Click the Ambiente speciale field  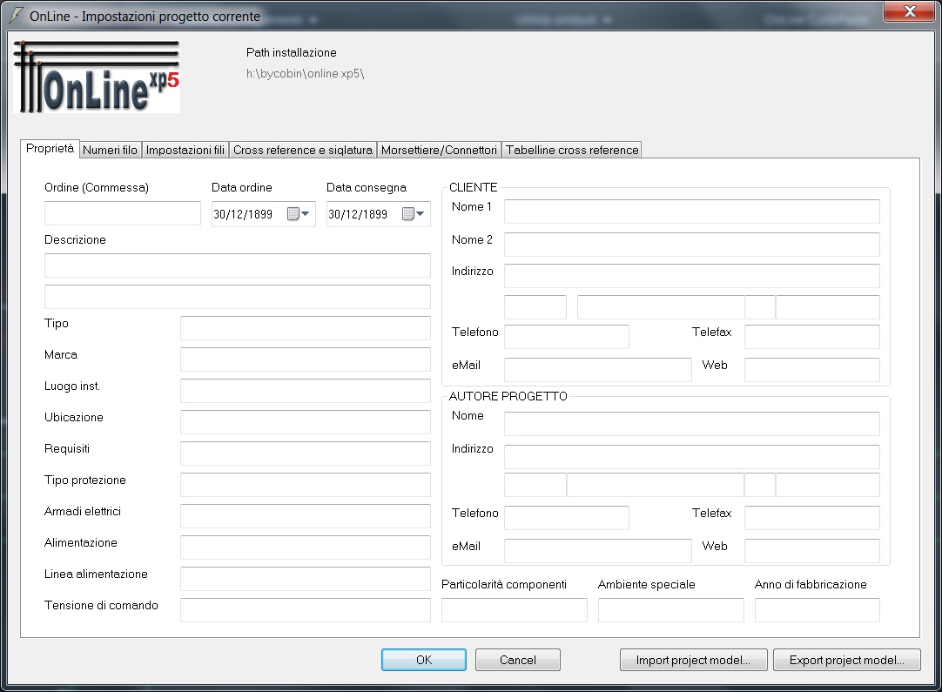tap(670, 609)
